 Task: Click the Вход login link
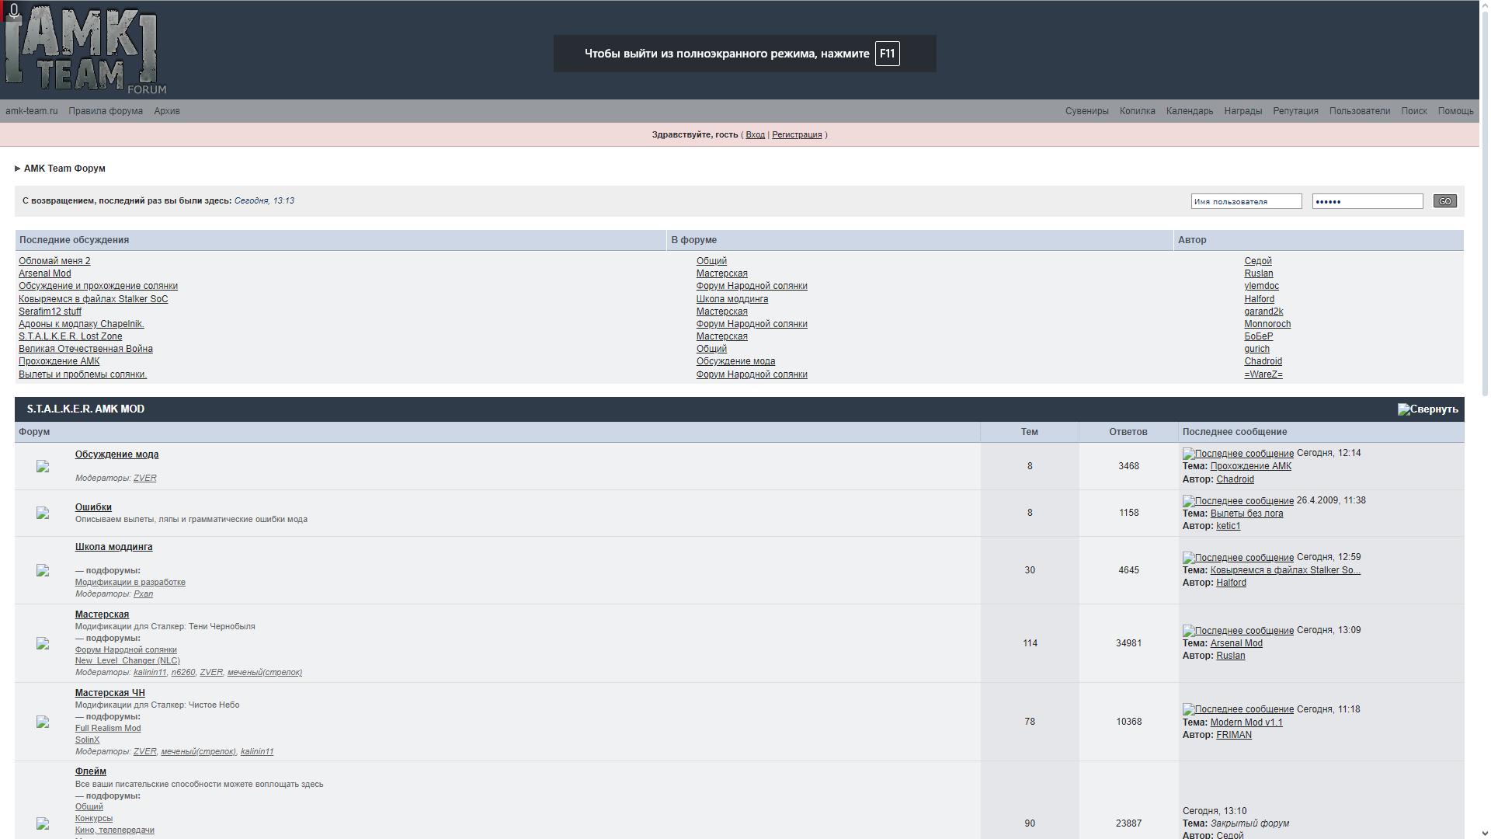pos(755,135)
